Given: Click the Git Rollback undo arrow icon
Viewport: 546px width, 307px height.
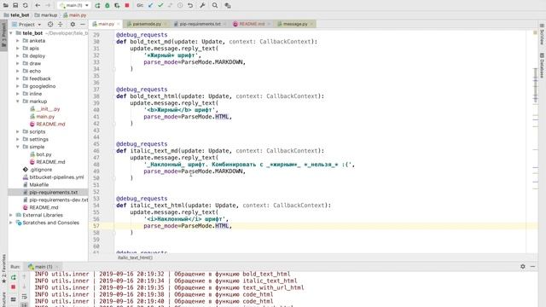Looking at the screenshot, I should coord(190,5).
